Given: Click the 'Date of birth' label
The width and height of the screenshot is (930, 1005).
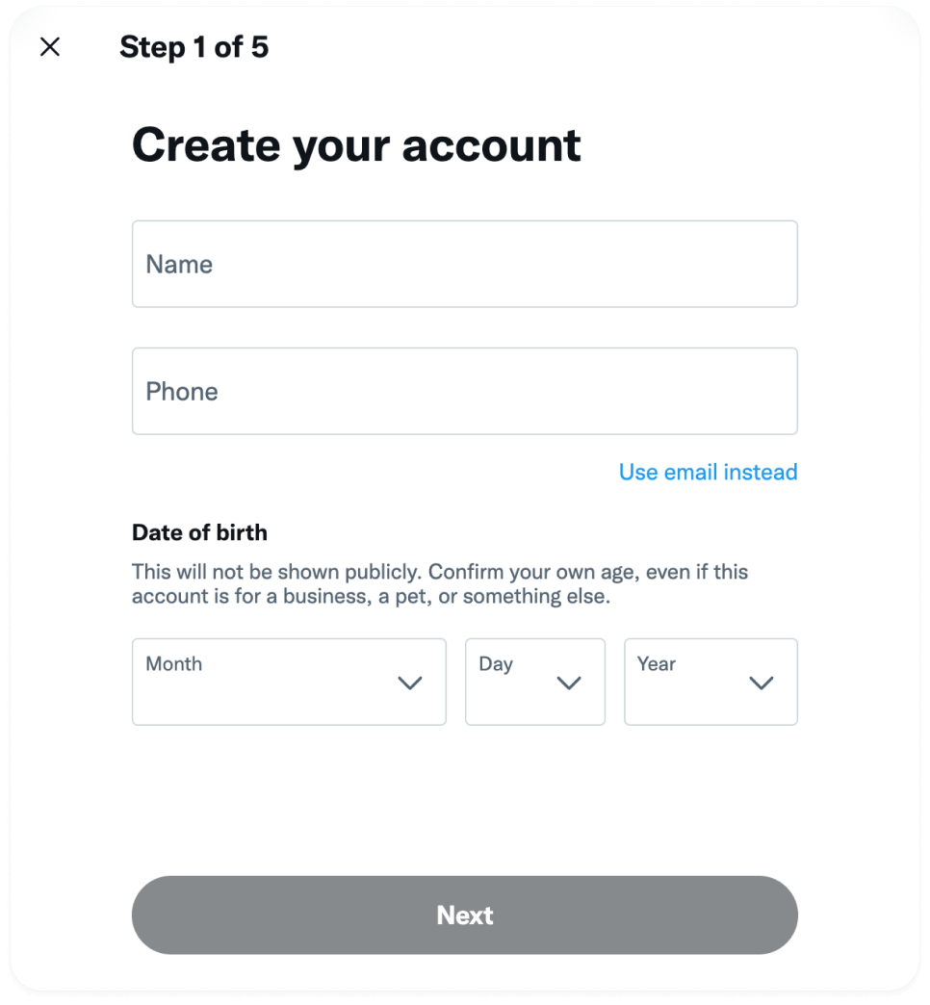Looking at the screenshot, I should coord(199,532).
